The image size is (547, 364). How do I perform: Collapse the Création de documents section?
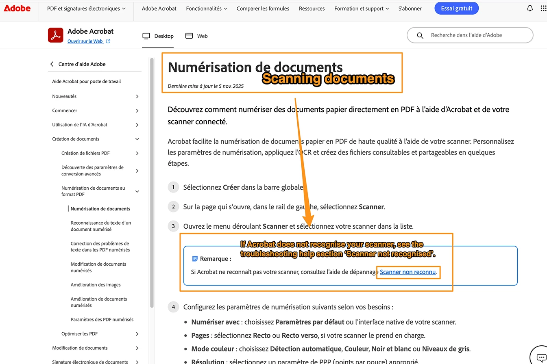pos(96,139)
